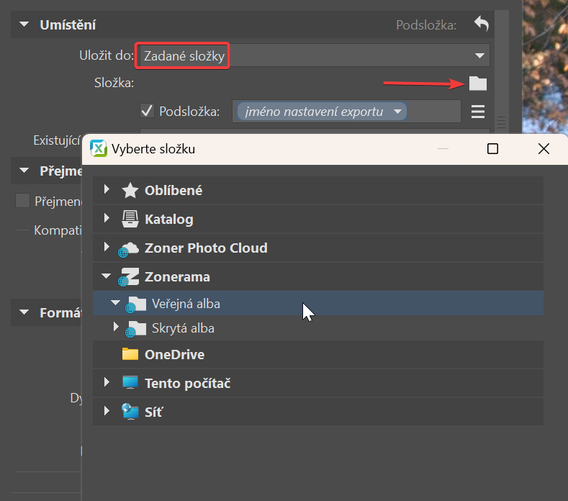The width and height of the screenshot is (568, 501).
Task: Select the Oblíbené entry
Action: pos(318,190)
